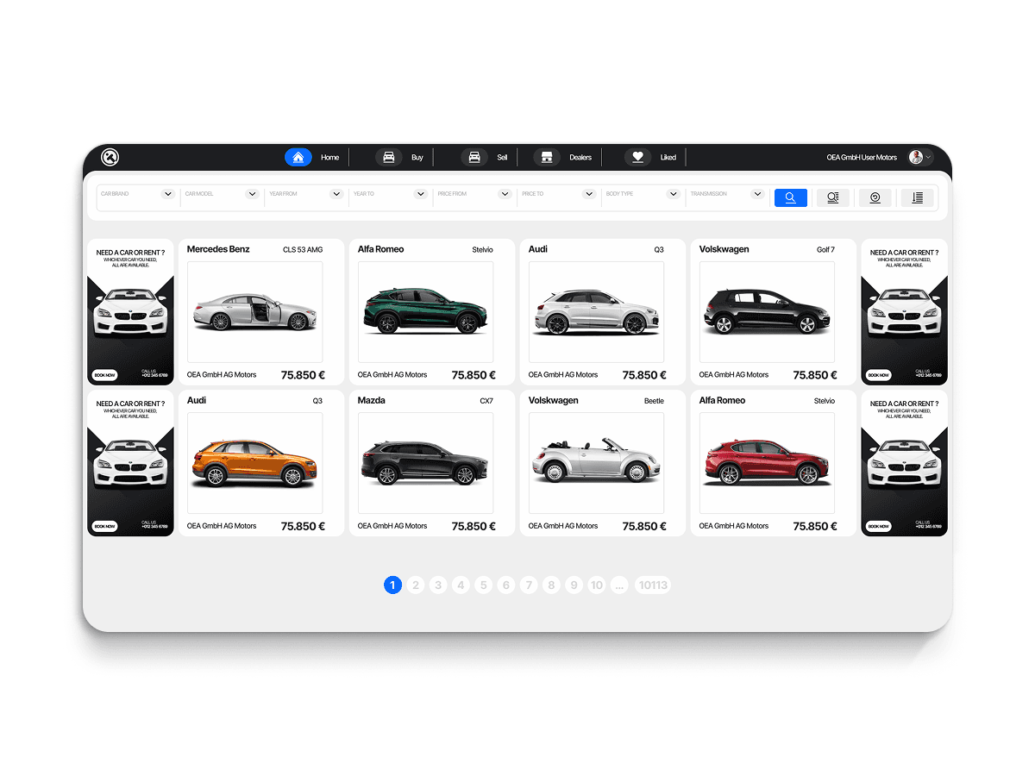
Task: Jump to last page 10113
Action: tap(652, 585)
